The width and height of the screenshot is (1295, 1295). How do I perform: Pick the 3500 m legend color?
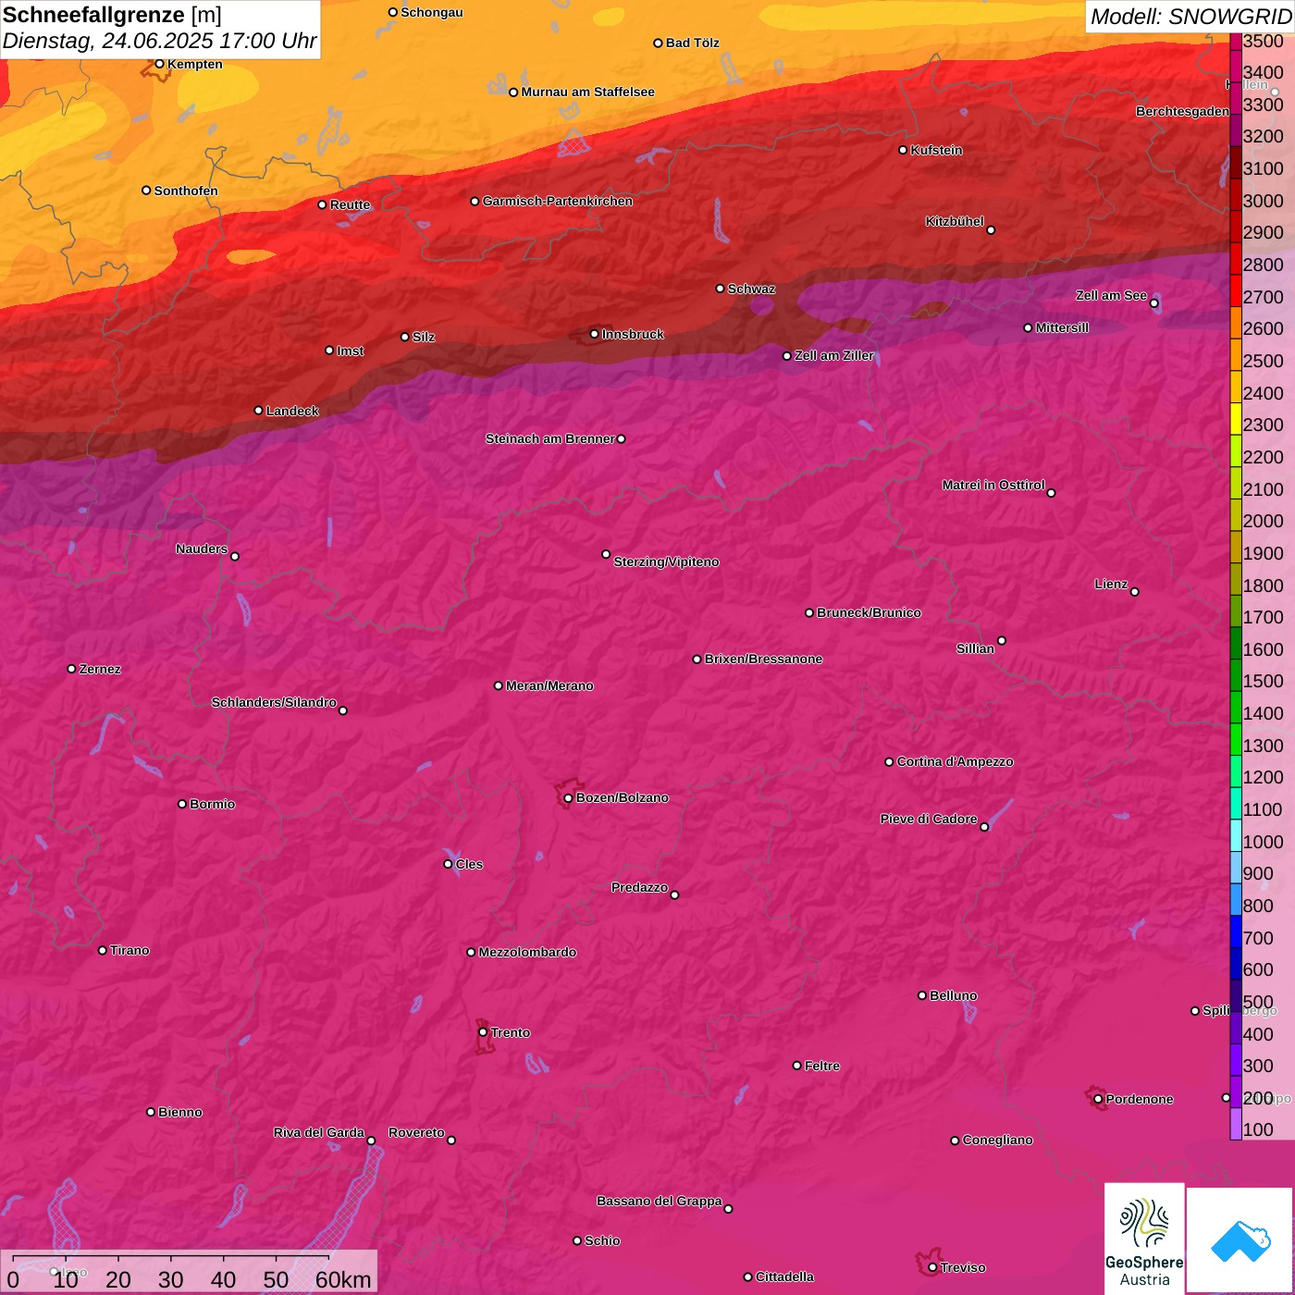(1236, 41)
